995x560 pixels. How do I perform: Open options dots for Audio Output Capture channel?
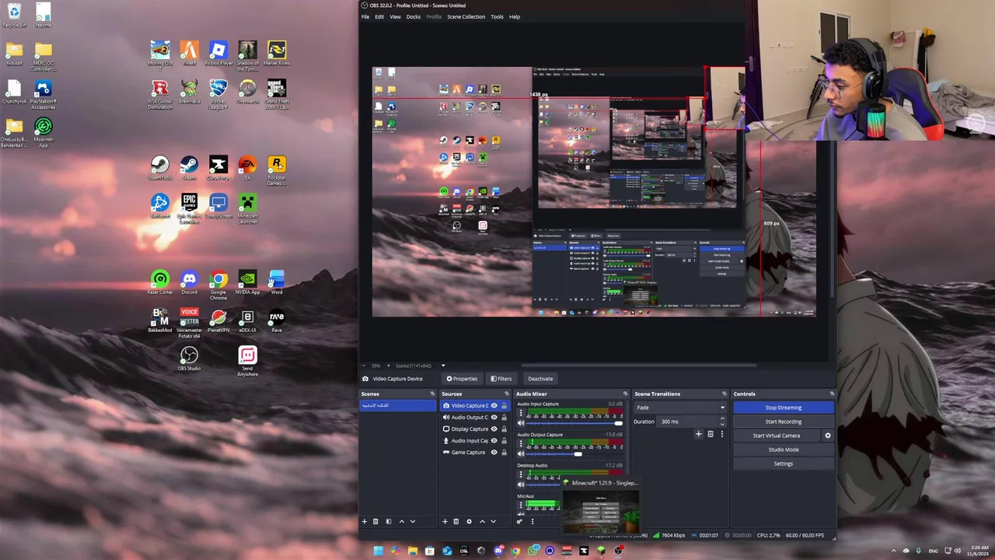521,443
